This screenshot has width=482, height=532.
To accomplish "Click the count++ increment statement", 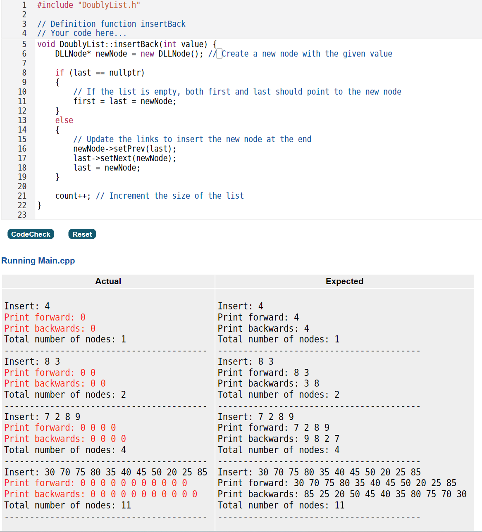I will coord(72,196).
